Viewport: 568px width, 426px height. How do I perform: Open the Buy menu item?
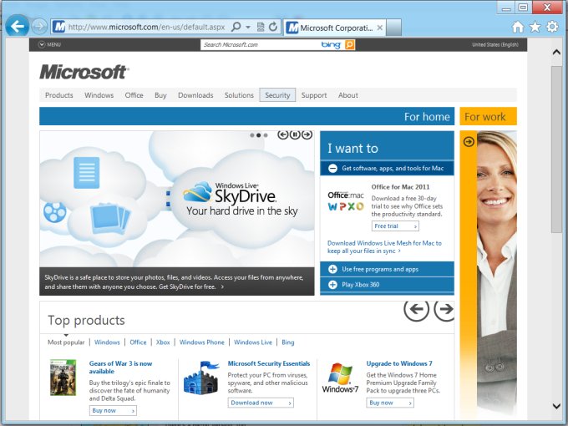point(160,95)
